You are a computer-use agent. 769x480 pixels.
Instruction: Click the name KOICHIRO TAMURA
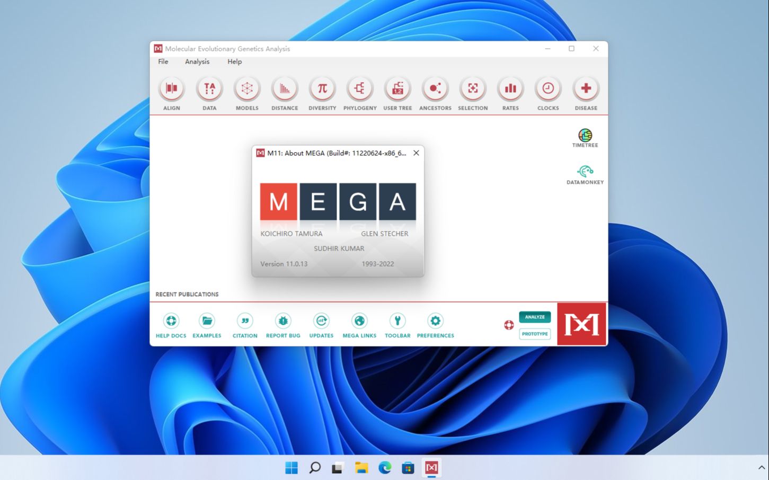[x=291, y=234]
